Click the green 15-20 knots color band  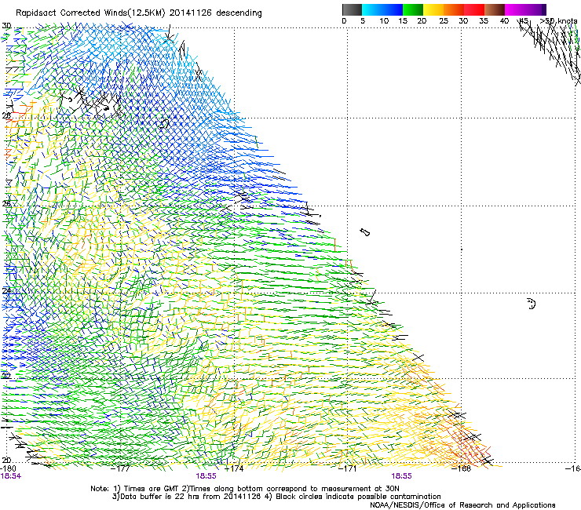(x=413, y=9)
